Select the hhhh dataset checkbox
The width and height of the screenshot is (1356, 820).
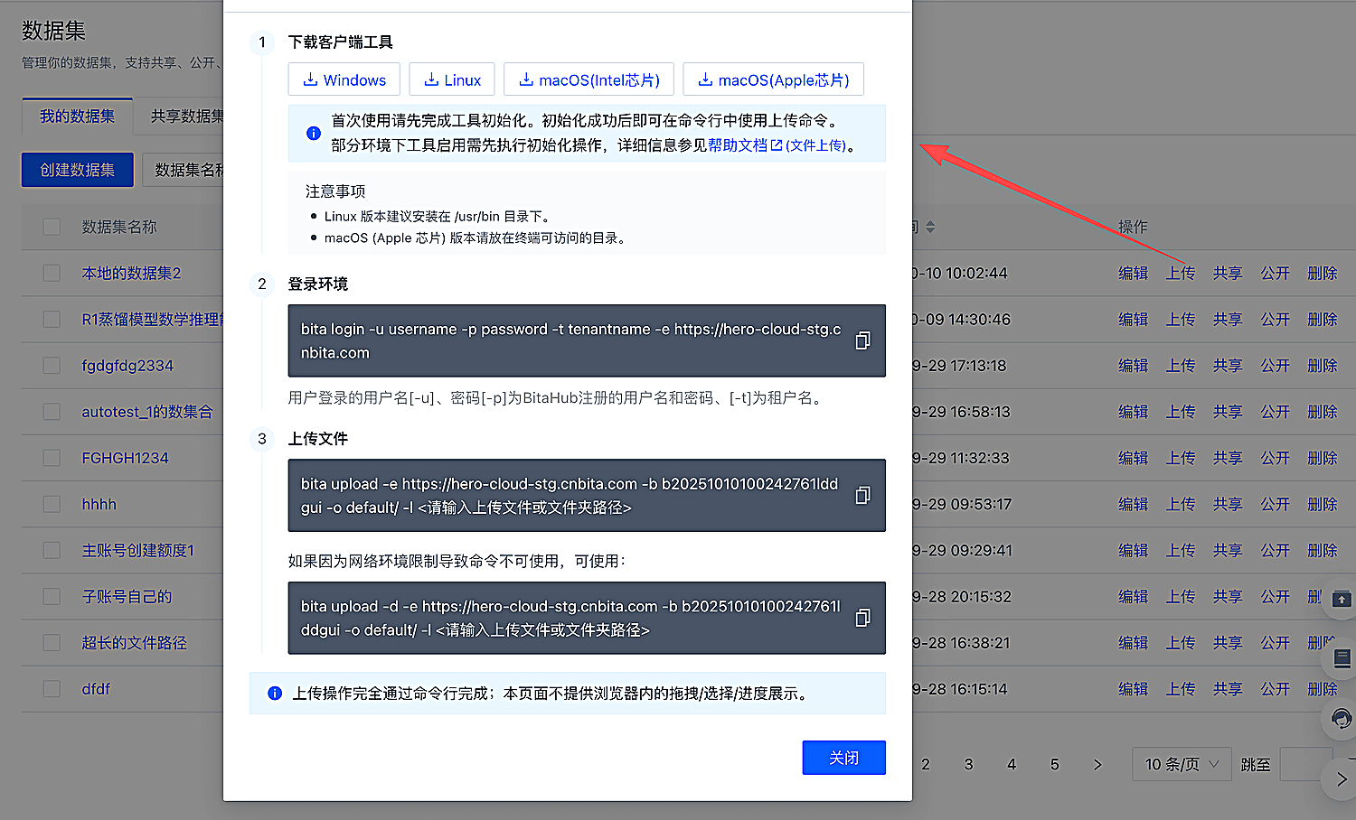coord(52,504)
